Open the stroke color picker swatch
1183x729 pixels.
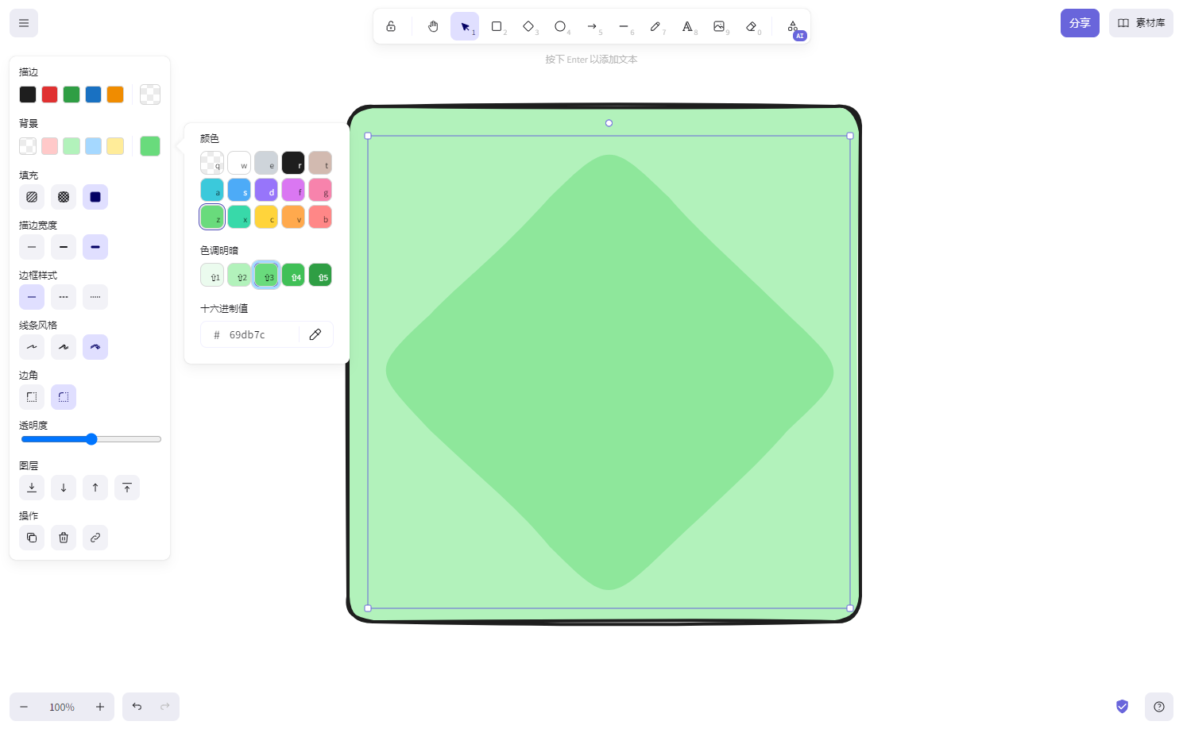click(x=150, y=94)
